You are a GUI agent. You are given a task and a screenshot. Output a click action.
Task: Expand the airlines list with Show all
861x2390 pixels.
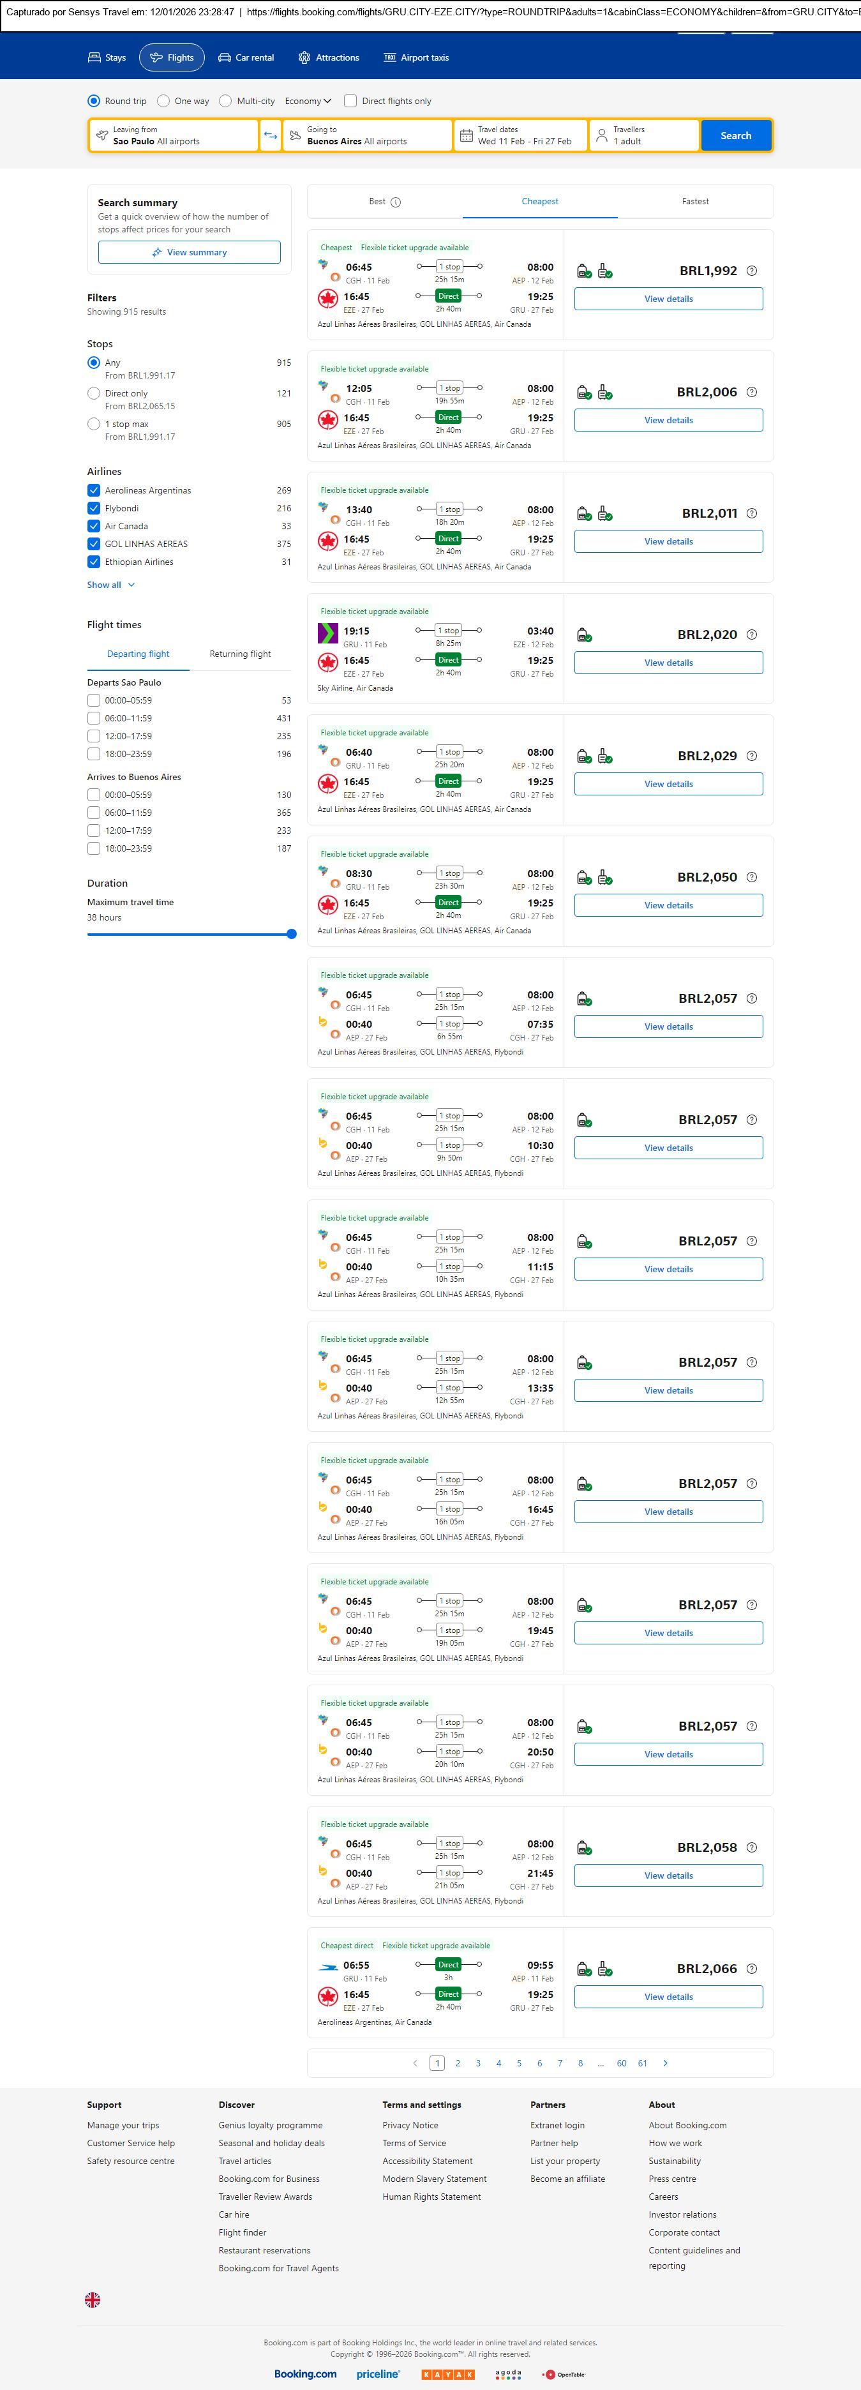click(x=110, y=585)
